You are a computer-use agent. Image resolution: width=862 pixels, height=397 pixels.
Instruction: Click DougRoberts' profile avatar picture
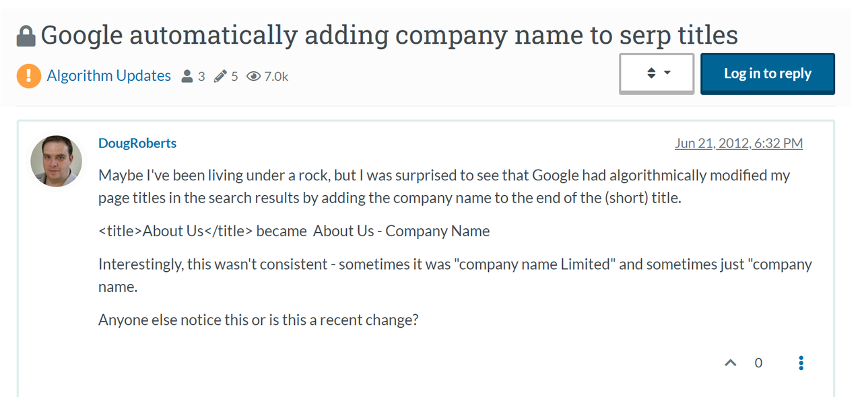(x=57, y=161)
